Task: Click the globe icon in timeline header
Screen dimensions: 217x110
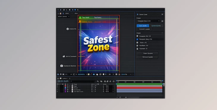Action: tap(105, 81)
